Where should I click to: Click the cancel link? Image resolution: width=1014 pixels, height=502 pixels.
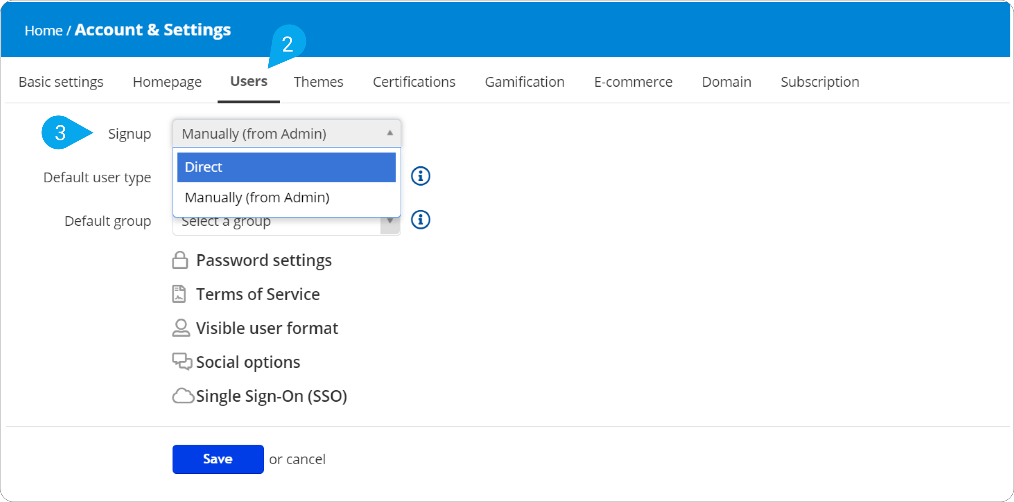coord(306,459)
